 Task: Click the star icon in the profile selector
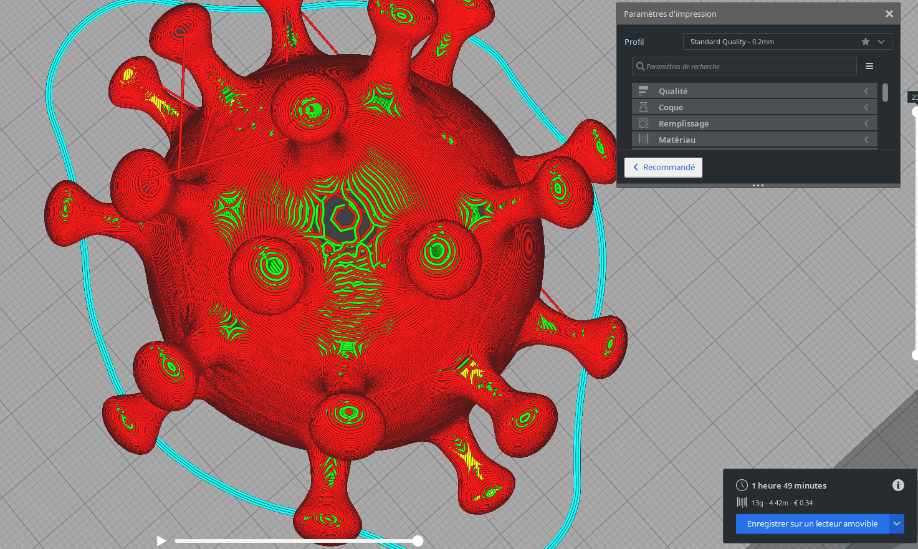[866, 42]
